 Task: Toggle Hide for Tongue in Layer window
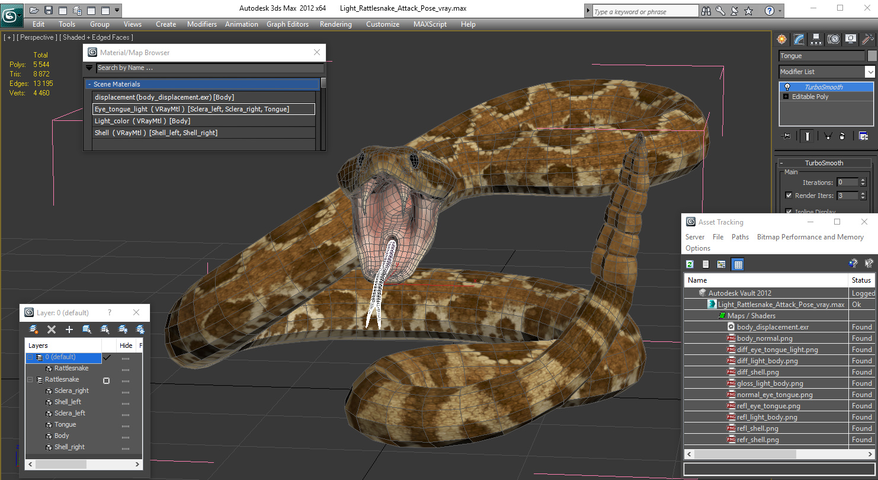(x=126, y=425)
